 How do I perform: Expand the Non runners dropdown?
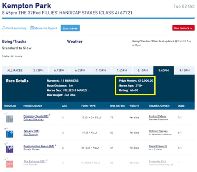click(183, 28)
